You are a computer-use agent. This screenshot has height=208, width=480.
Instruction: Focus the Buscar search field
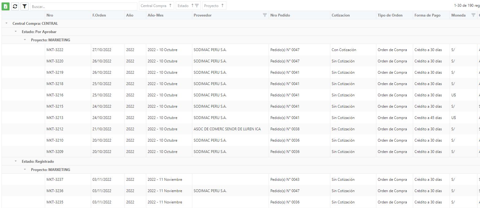(83, 6)
